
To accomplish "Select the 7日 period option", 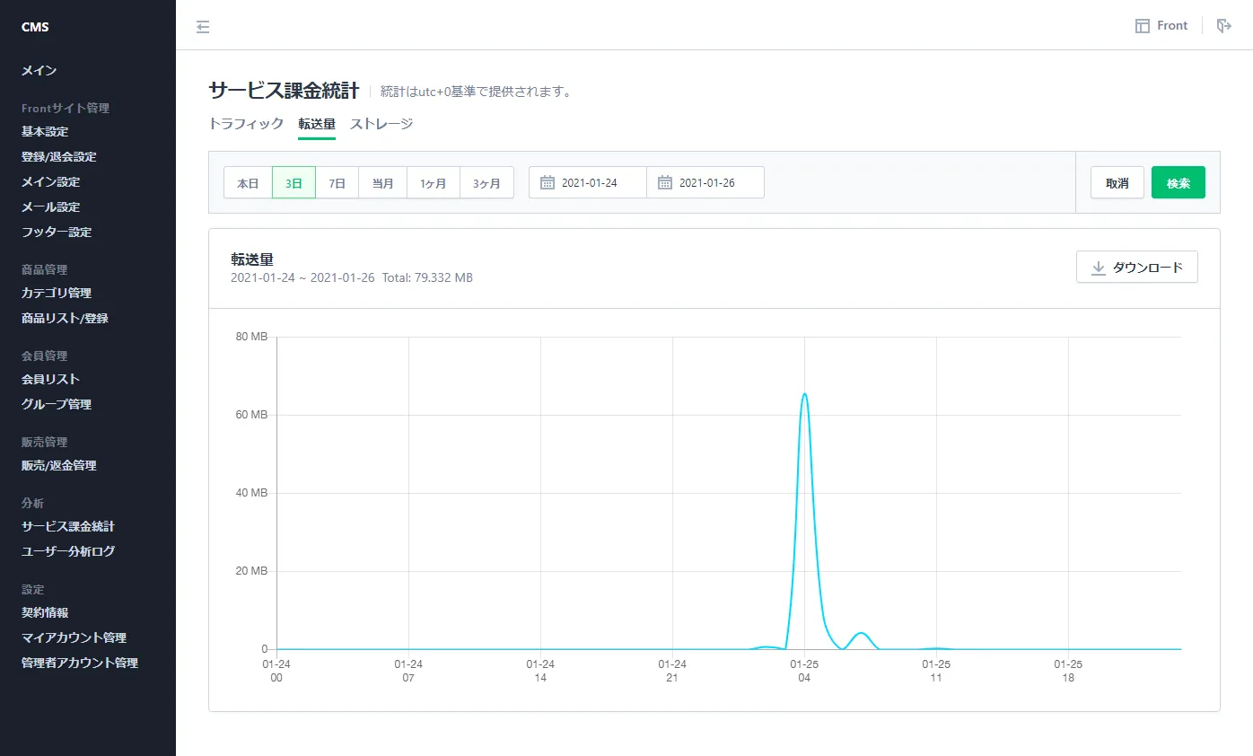I will point(337,183).
